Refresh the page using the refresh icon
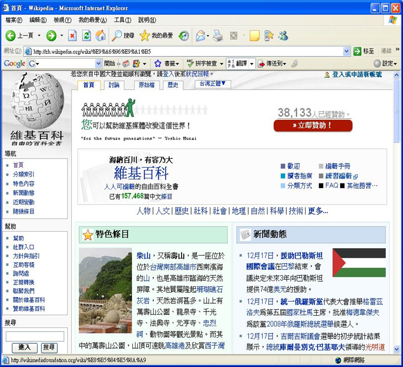Viewport: 403px width, 367px height. point(86,36)
